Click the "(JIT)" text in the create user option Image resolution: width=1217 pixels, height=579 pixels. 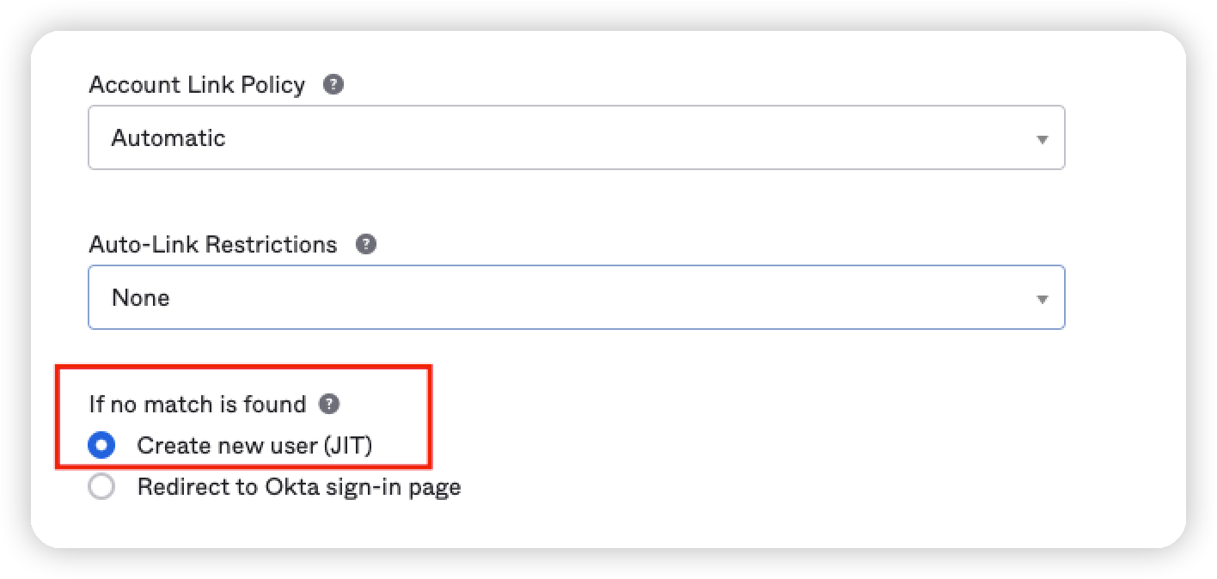pyautogui.click(x=351, y=446)
